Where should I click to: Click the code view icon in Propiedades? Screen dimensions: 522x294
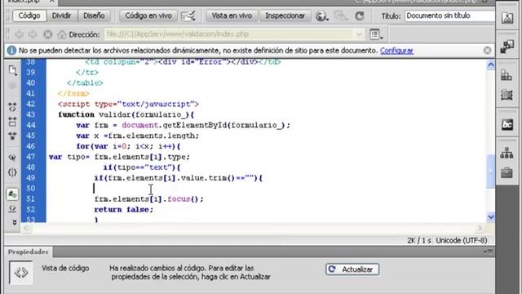click(x=20, y=273)
